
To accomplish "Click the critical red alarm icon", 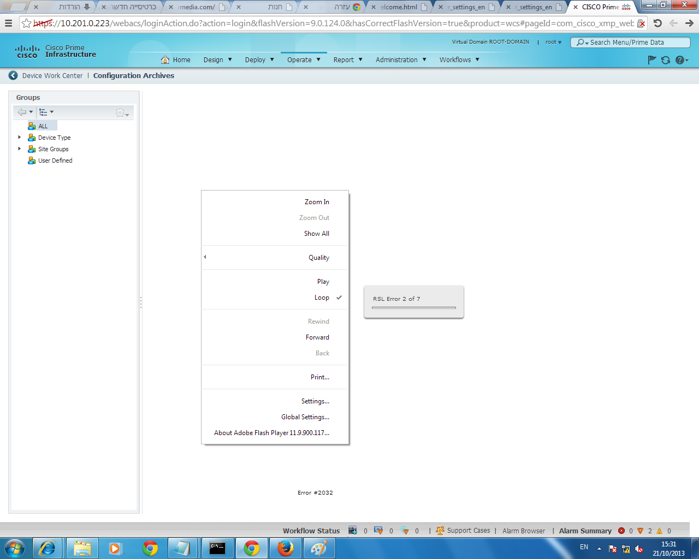I will [621, 531].
